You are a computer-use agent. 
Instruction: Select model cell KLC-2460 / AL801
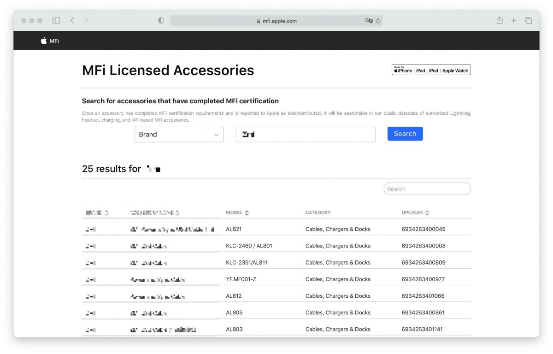pyautogui.click(x=249, y=246)
